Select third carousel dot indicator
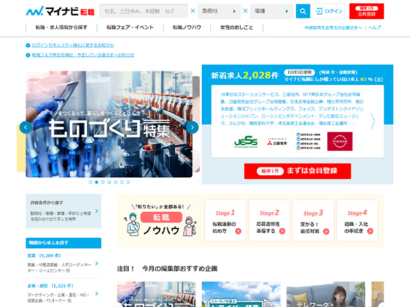The image size is (410, 307). (x=102, y=182)
